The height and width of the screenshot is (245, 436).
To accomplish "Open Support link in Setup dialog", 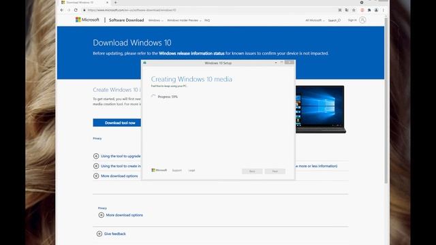I will coord(177,170).
